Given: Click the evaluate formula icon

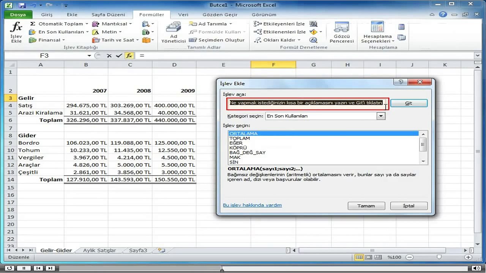Looking at the screenshot, I should 313,40.
